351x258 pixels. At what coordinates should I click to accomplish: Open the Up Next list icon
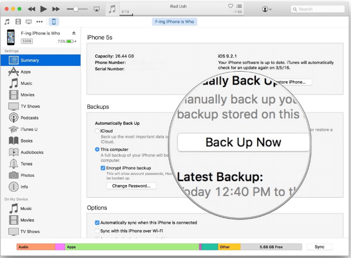(239, 6)
